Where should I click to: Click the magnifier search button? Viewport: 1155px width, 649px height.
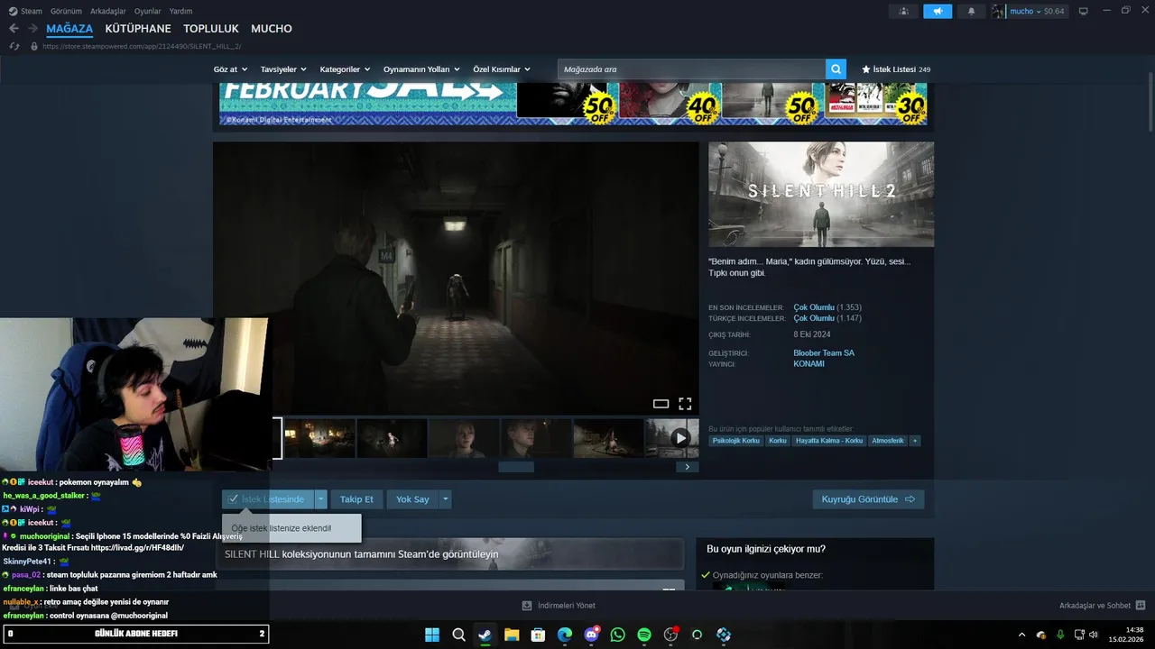pos(836,69)
